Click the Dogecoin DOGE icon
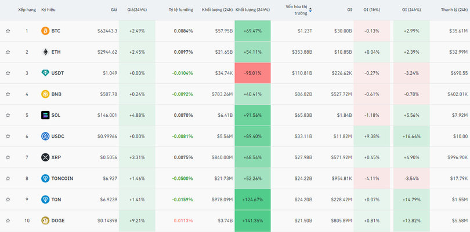Screen dimensions: 470x232 point(45,220)
